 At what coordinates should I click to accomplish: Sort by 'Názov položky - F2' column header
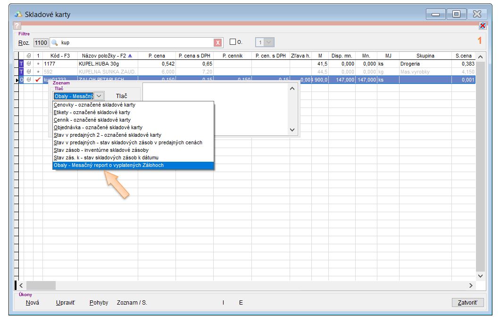coord(107,56)
